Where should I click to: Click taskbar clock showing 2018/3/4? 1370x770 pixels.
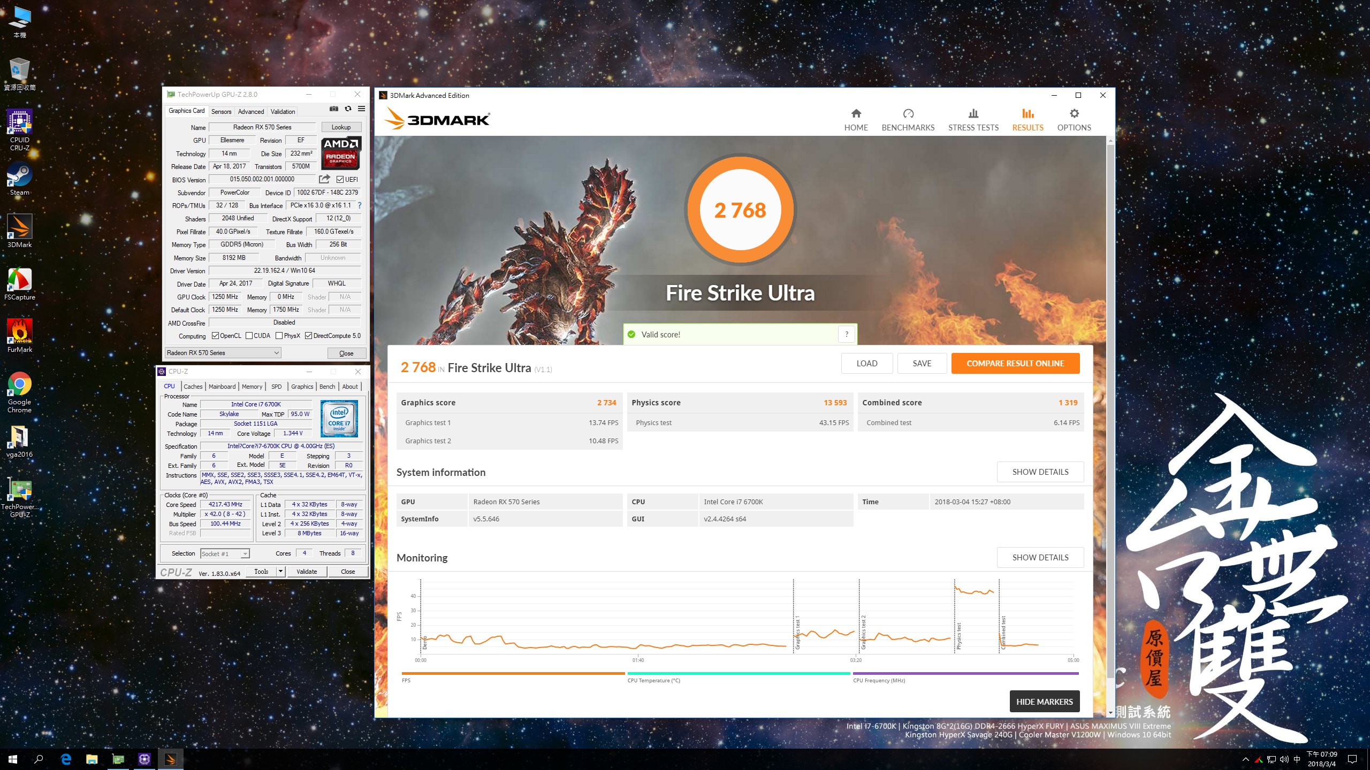click(1322, 759)
